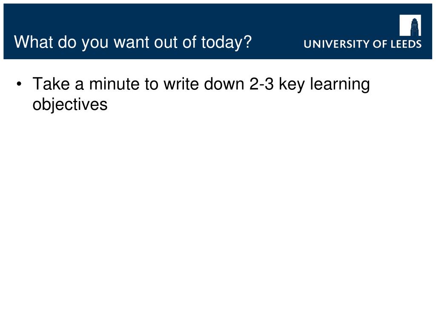The width and height of the screenshot is (436, 327).
Task: Click the word 'down' in the bullet
Action: (224, 84)
